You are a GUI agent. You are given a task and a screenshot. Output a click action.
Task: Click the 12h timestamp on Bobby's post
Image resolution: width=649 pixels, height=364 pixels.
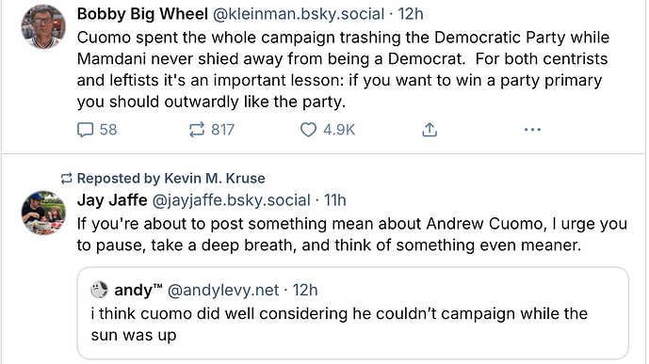411,14
